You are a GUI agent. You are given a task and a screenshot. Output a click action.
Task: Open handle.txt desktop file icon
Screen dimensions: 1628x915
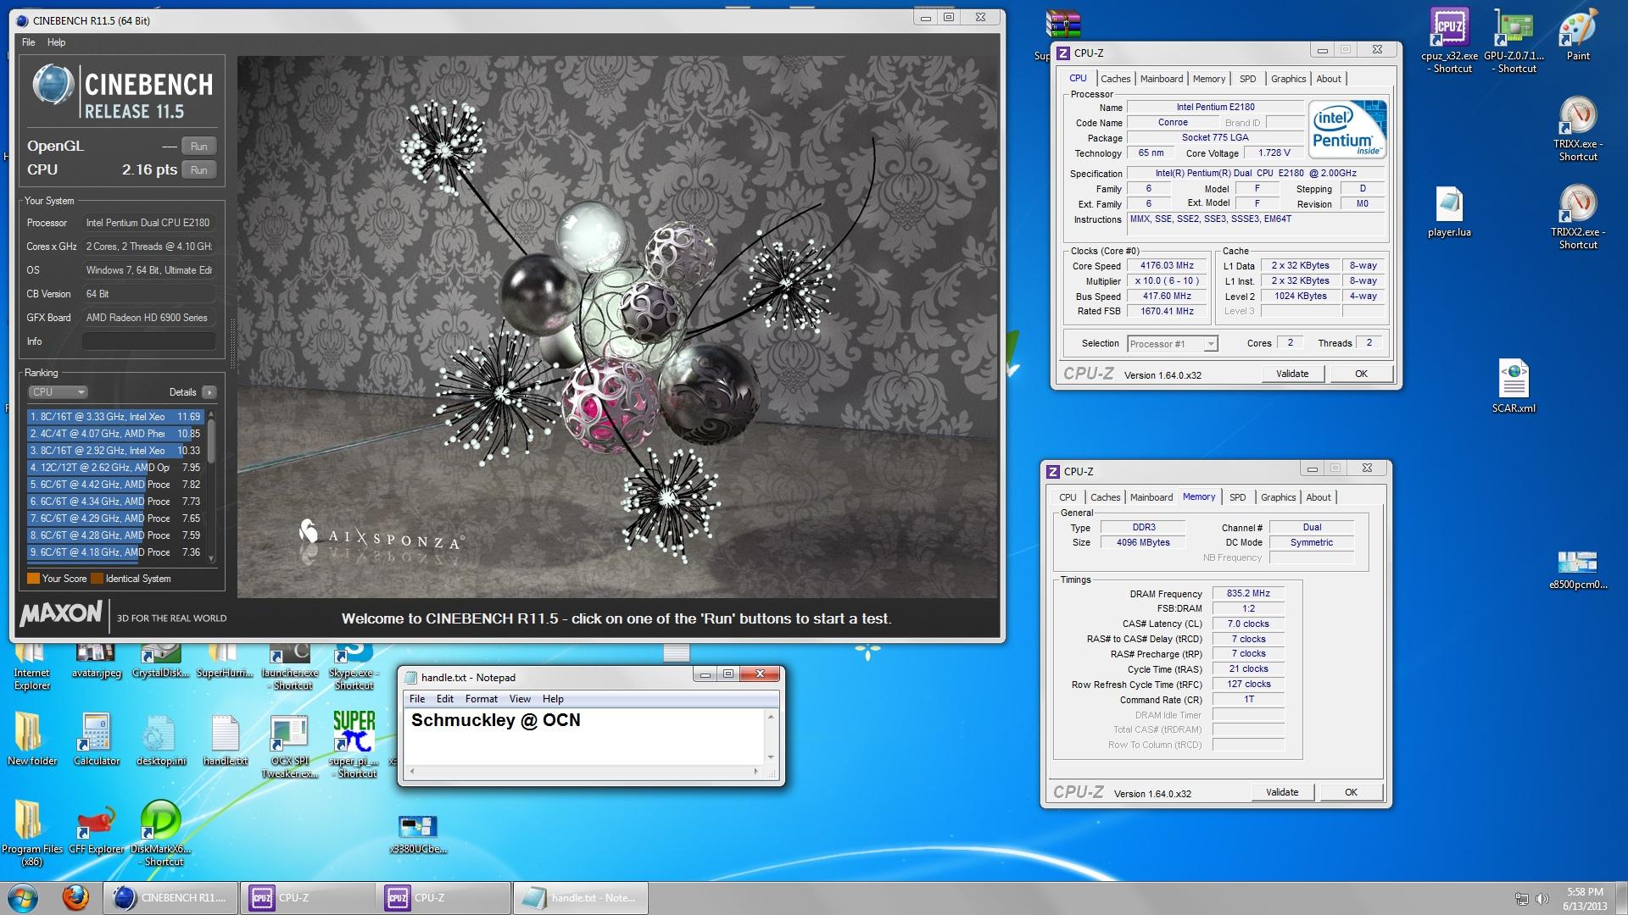pyautogui.click(x=225, y=739)
